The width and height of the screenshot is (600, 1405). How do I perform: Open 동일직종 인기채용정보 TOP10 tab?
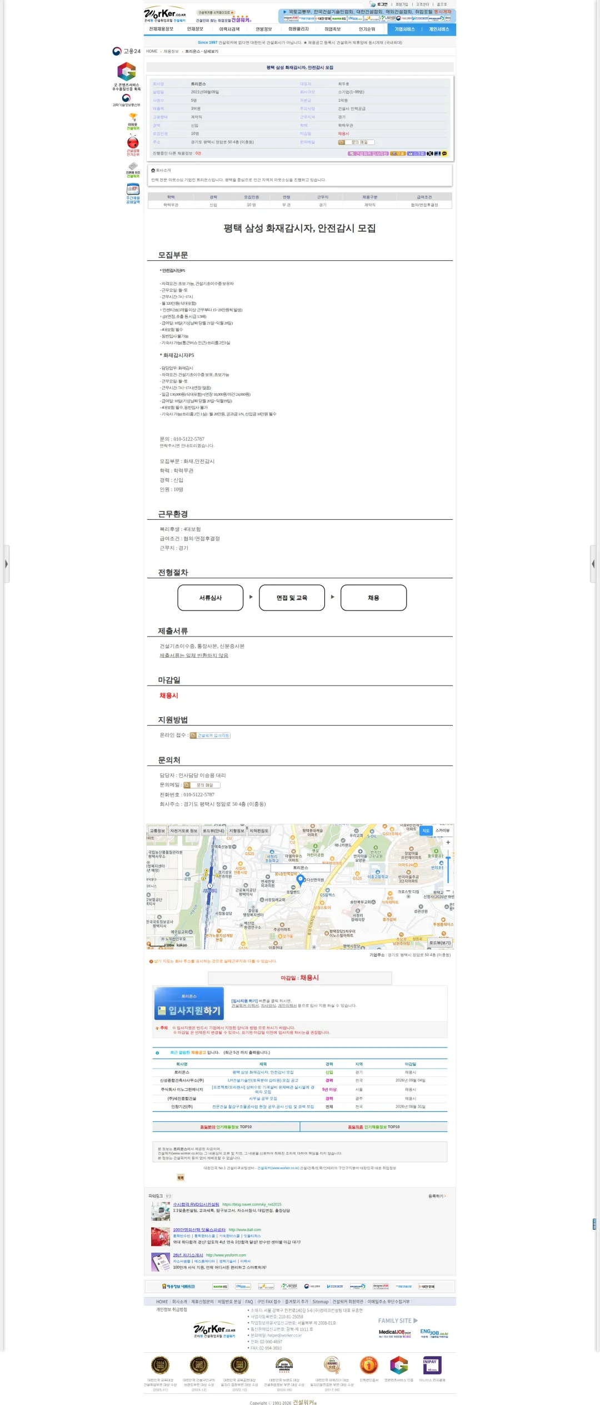coord(374,1127)
